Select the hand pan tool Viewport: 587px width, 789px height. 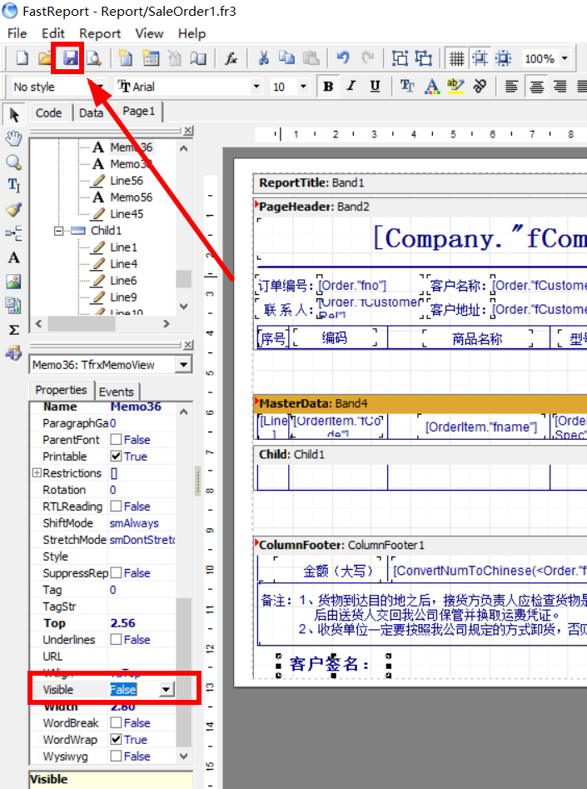[13, 138]
